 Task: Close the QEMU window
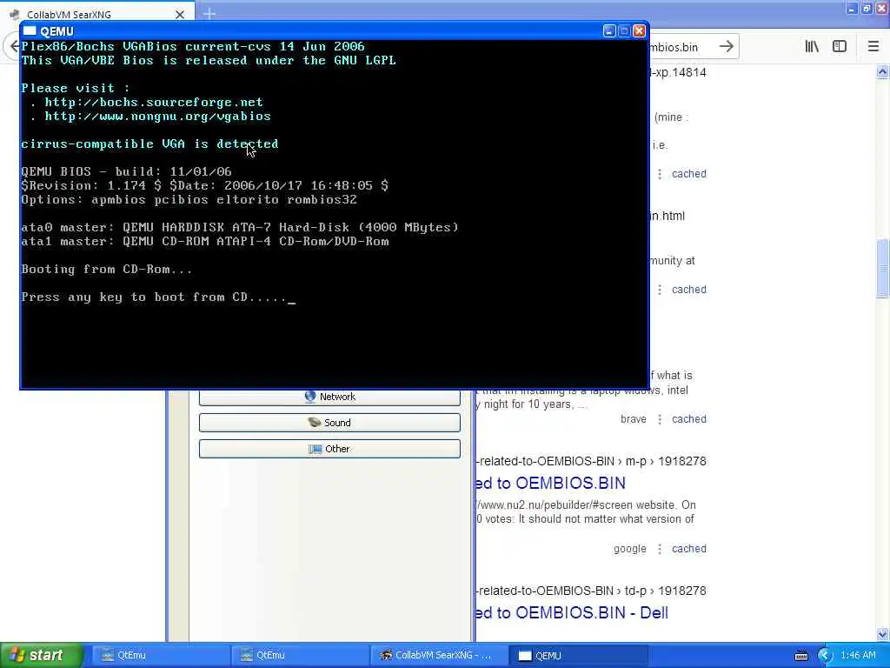click(x=640, y=31)
